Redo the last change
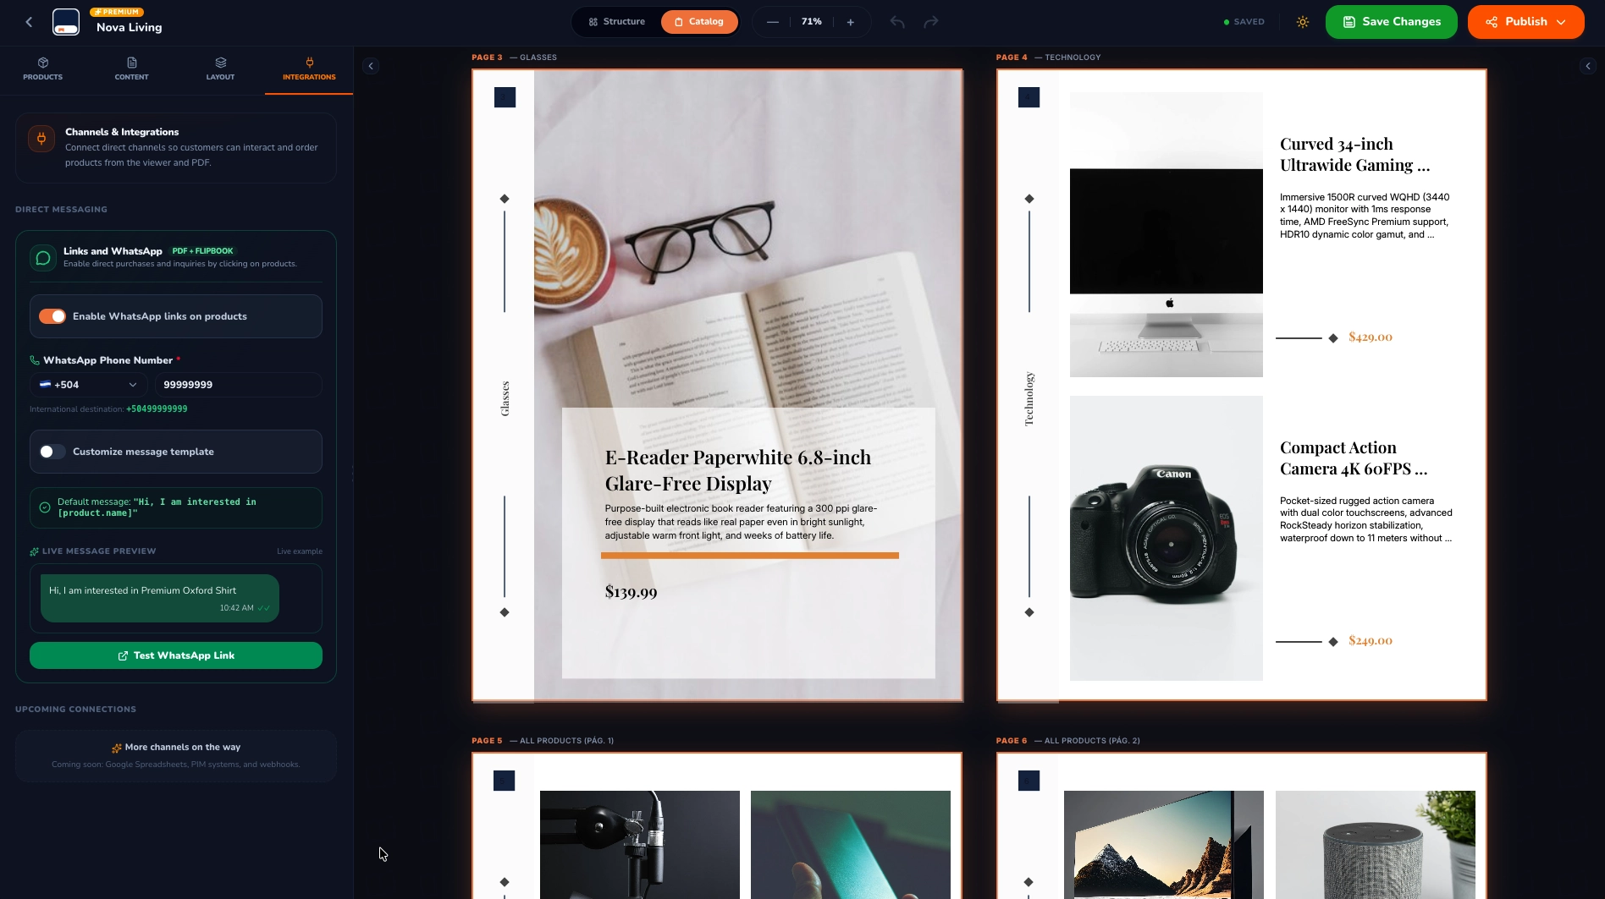1605x899 pixels. click(x=931, y=22)
